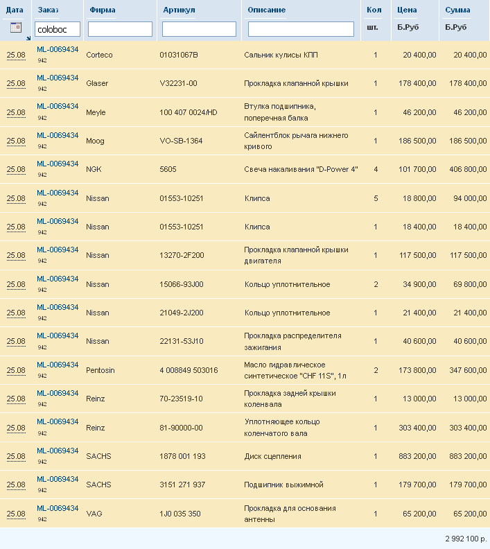490x549 pixels.
Task: Sort table by Цена column header
Action: point(407,10)
